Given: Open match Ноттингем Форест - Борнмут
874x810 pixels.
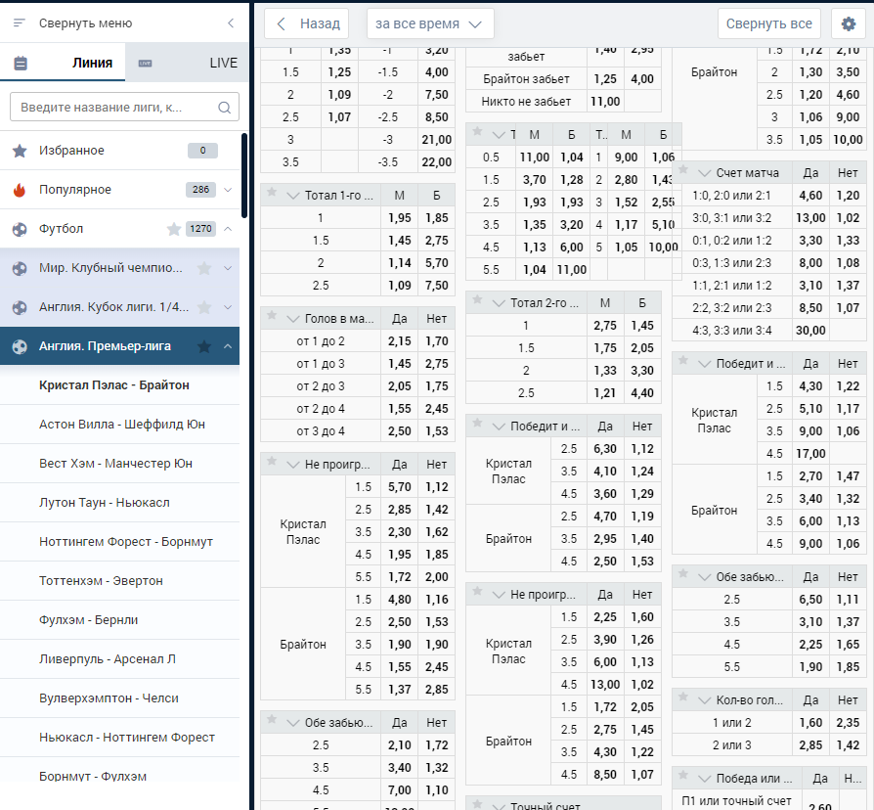Looking at the screenshot, I should [x=120, y=542].
